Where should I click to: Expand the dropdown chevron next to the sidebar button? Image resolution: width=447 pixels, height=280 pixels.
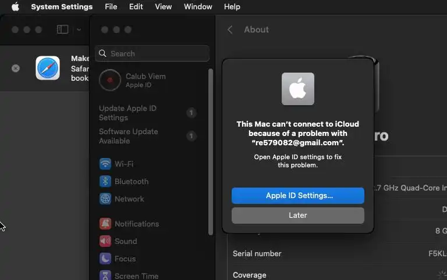coord(79,29)
